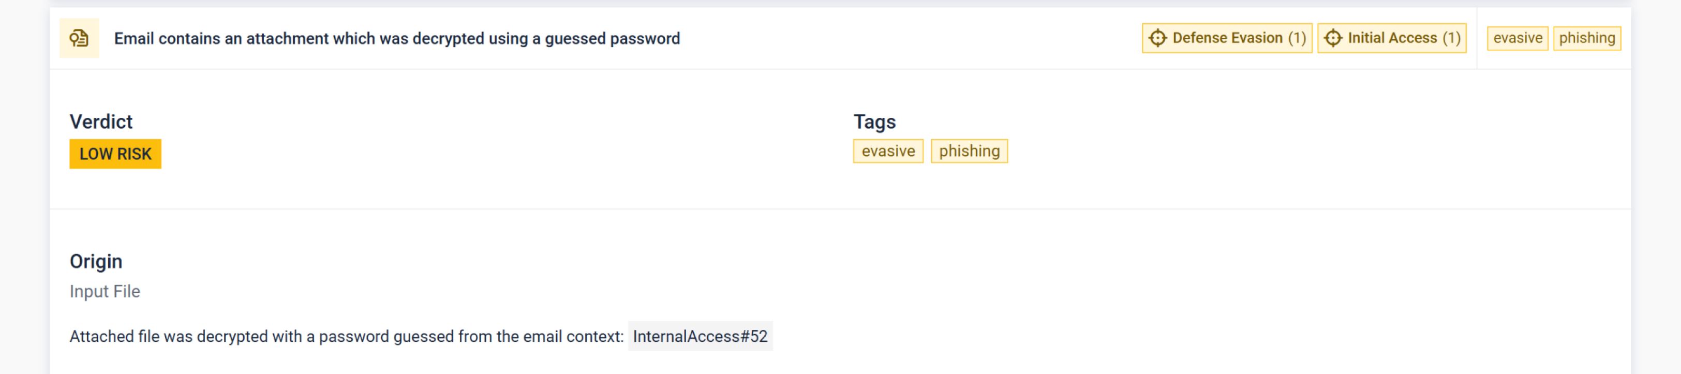Click the phishing tag under the Tags heading
The image size is (1681, 374).
click(x=969, y=152)
